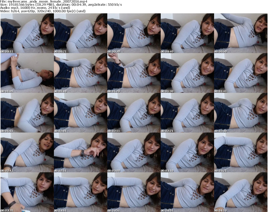View the thumbnail frame at 00:04:01
Screen dimensions: 268x212
pos(187,192)
